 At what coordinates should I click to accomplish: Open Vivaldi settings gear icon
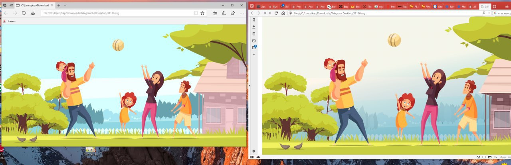(x=254, y=151)
